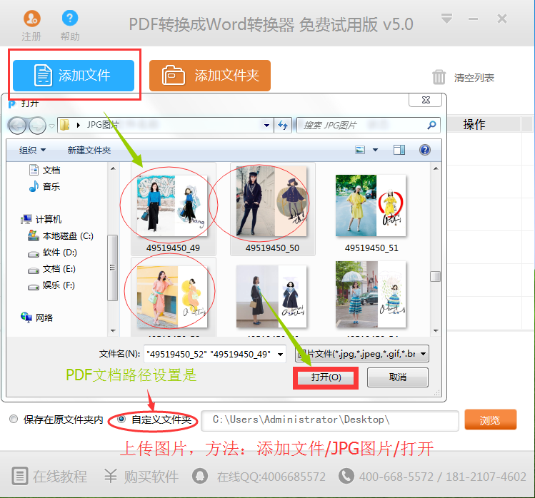Click the search magnifier icon

[x=431, y=125]
